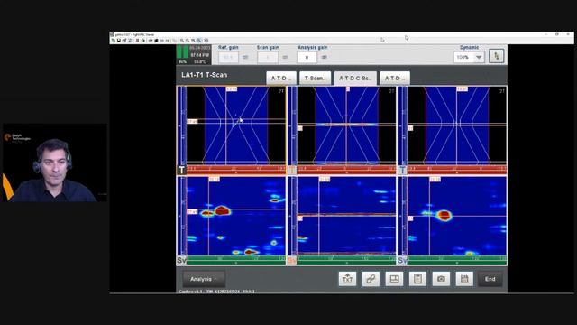Select the A-T-D-C-Sc.. tab
577x325 pixels.
point(355,79)
